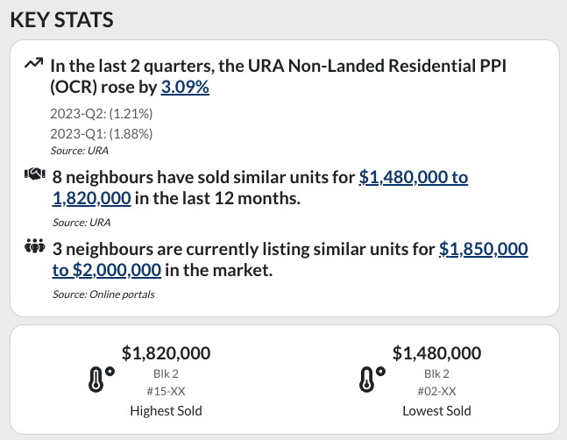Viewport: 567px width, 440px height.
Task: Click the 2023-Q2 (1.21%) line
Action: 102,114
